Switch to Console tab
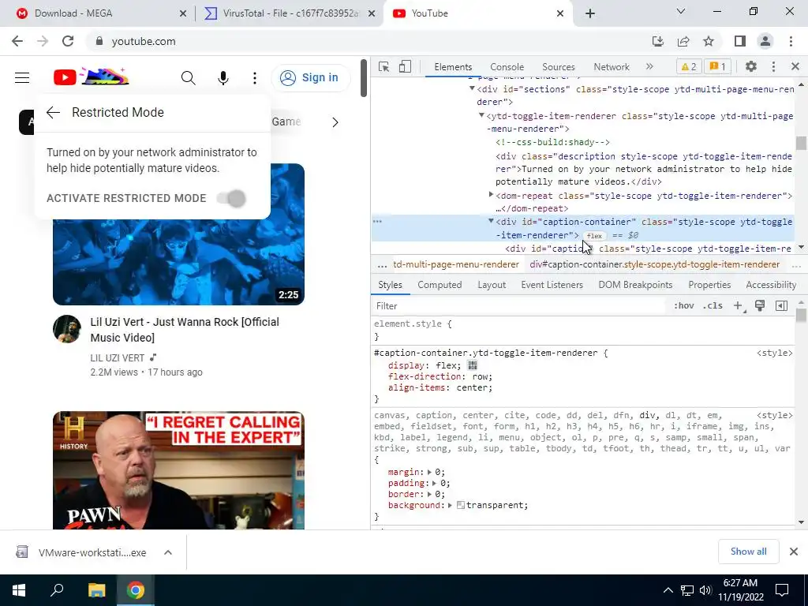Screen dimensions: 808x606 [x=507, y=67]
